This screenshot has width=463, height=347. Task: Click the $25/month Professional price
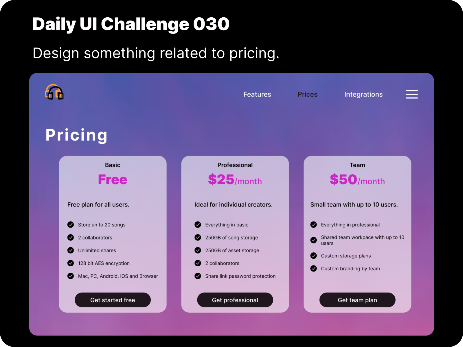235,180
